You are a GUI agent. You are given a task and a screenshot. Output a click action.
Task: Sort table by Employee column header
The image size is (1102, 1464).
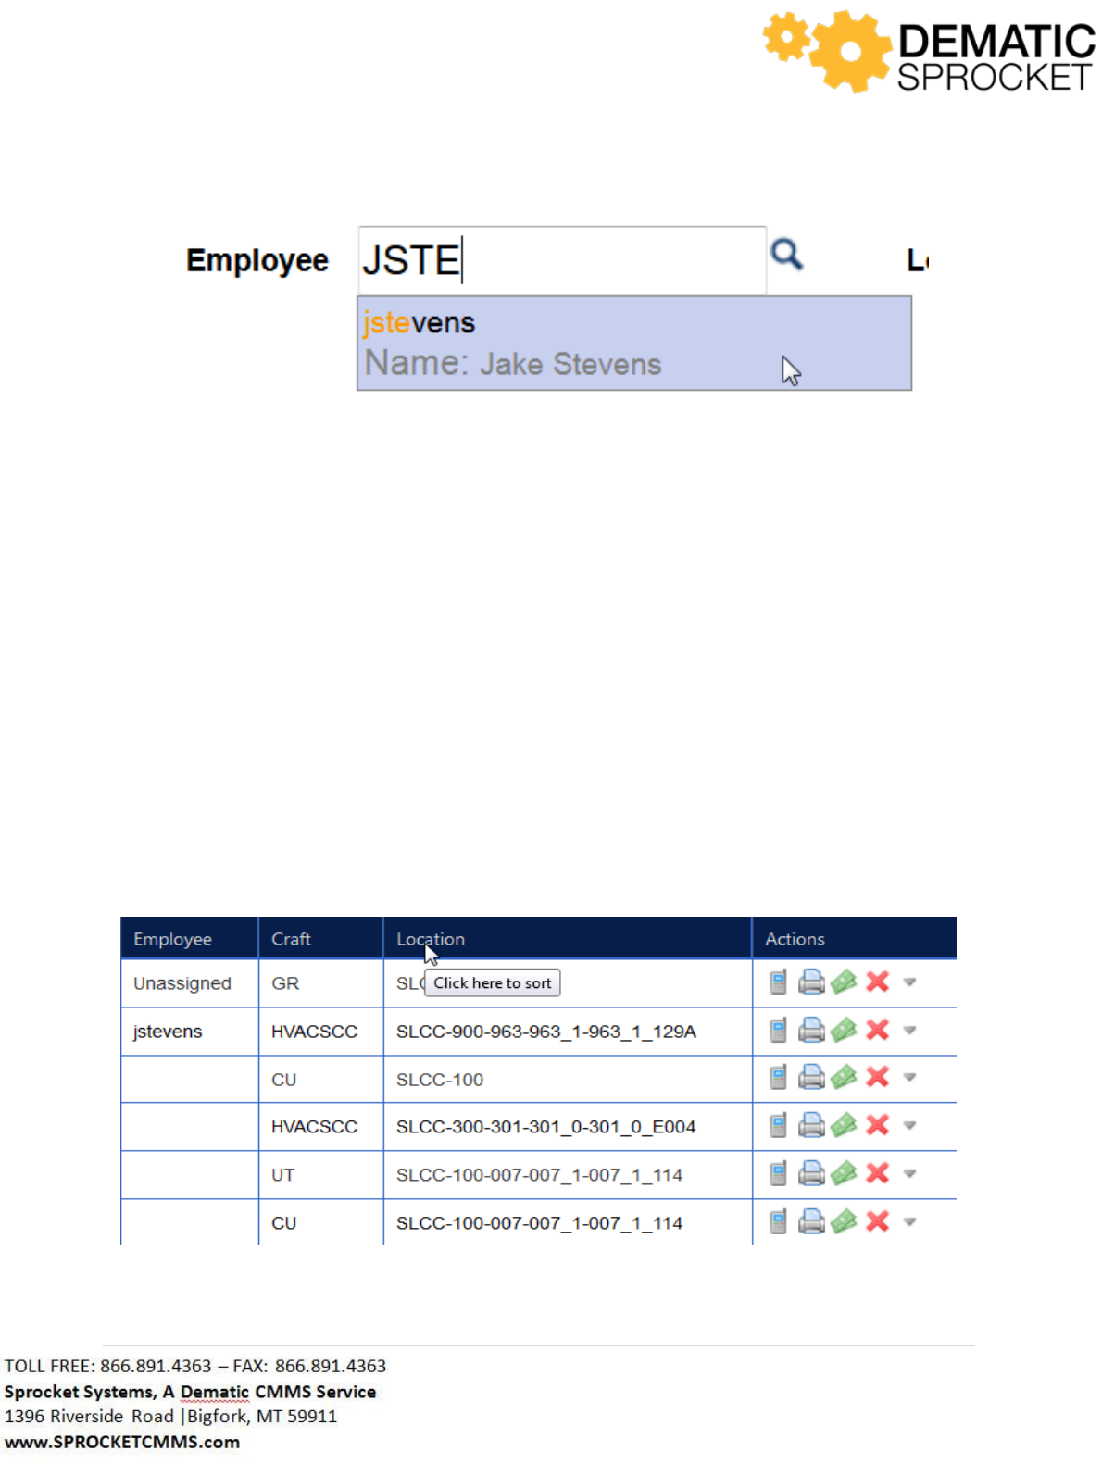pos(189,938)
